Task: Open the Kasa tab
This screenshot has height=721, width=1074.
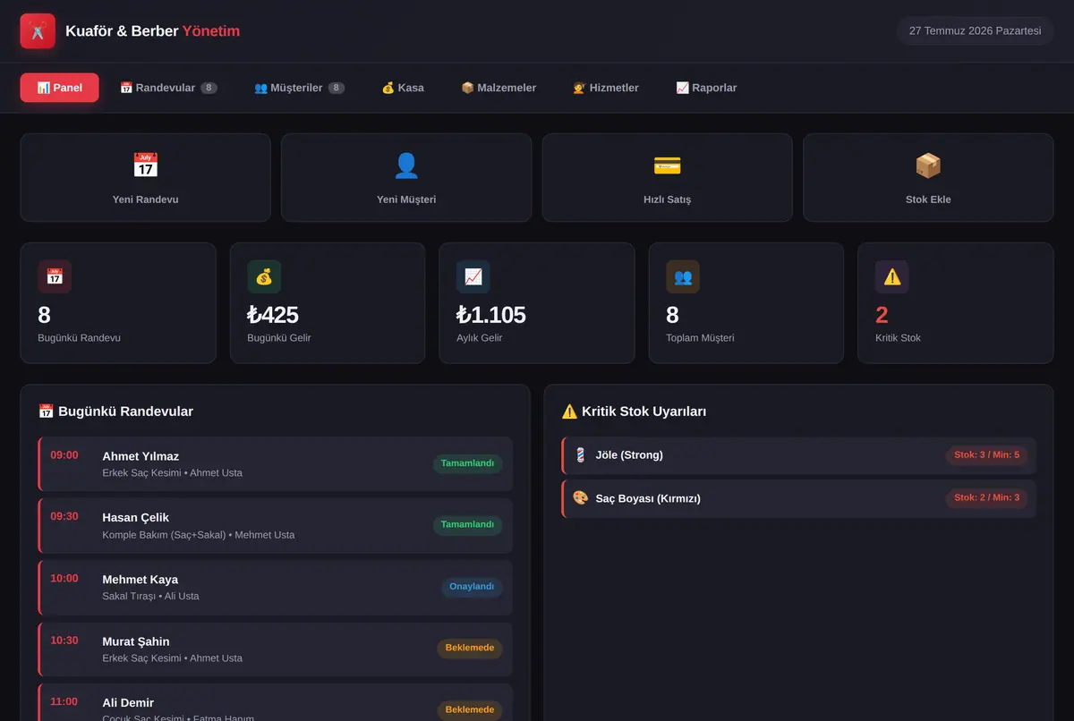Action: [x=403, y=88]
